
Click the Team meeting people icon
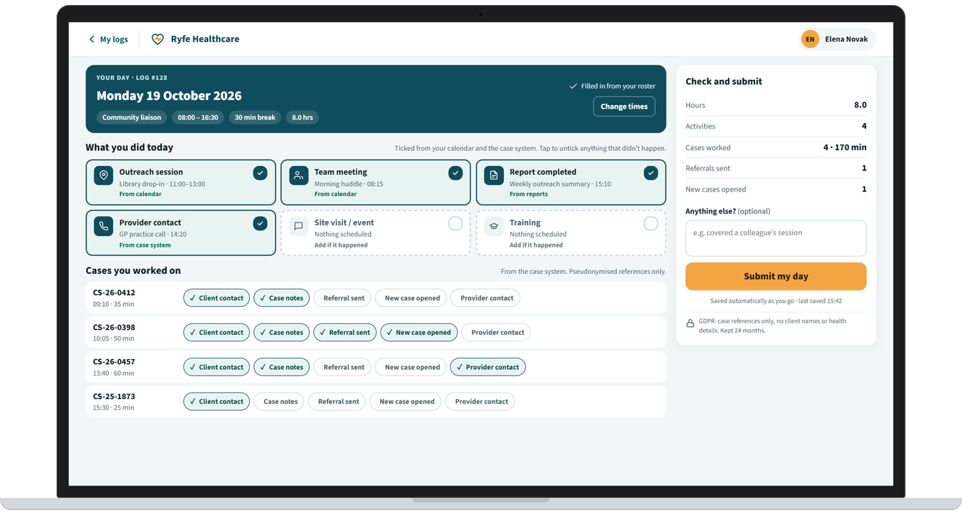[x=298, y=175]
